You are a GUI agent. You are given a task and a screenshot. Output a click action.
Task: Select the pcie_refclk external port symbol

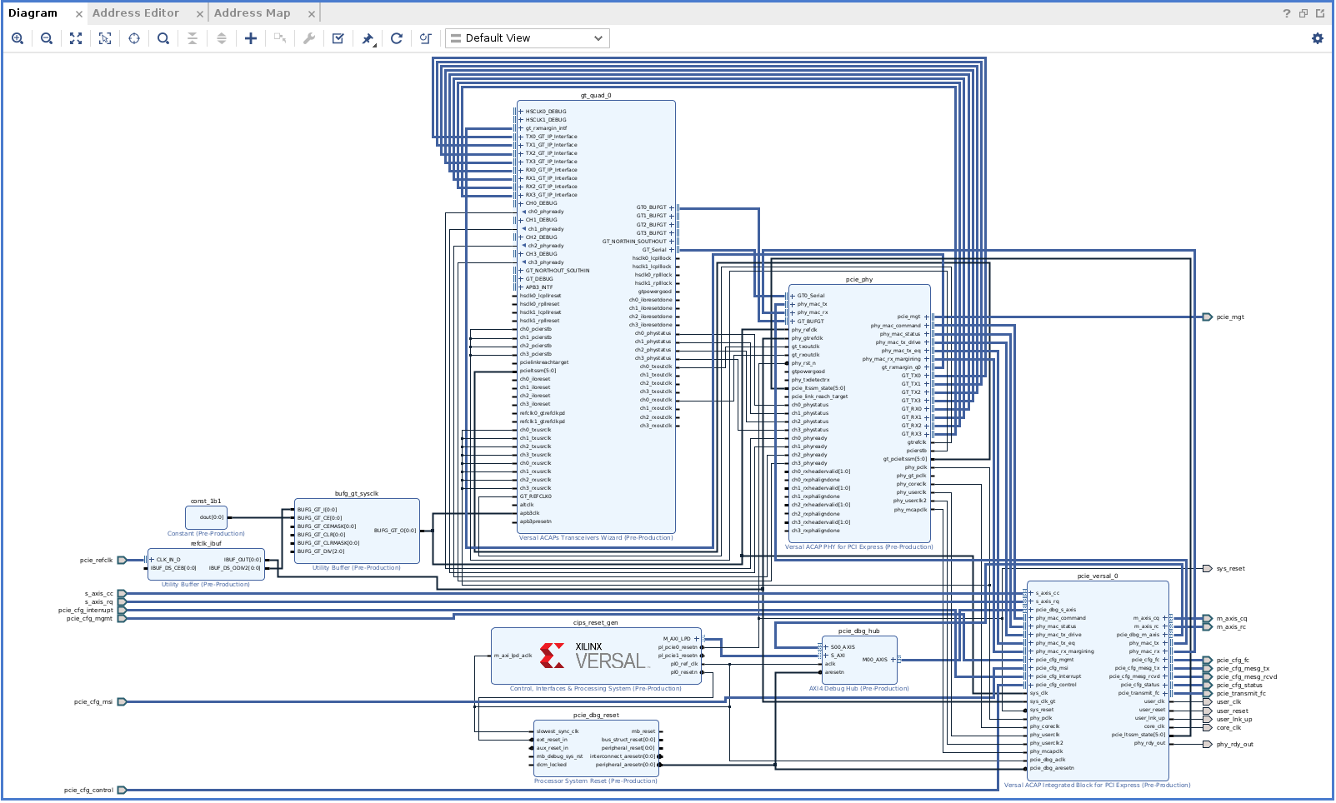click(122, 561)
